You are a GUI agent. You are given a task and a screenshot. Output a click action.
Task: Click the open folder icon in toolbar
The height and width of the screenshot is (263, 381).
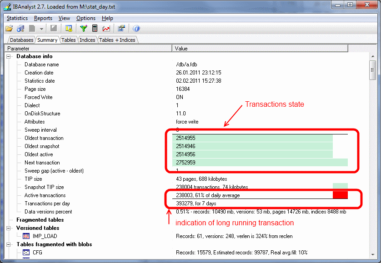pos(9,29)
